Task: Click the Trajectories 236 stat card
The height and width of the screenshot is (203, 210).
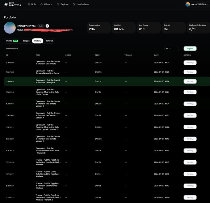Action: tap(99, 28)
